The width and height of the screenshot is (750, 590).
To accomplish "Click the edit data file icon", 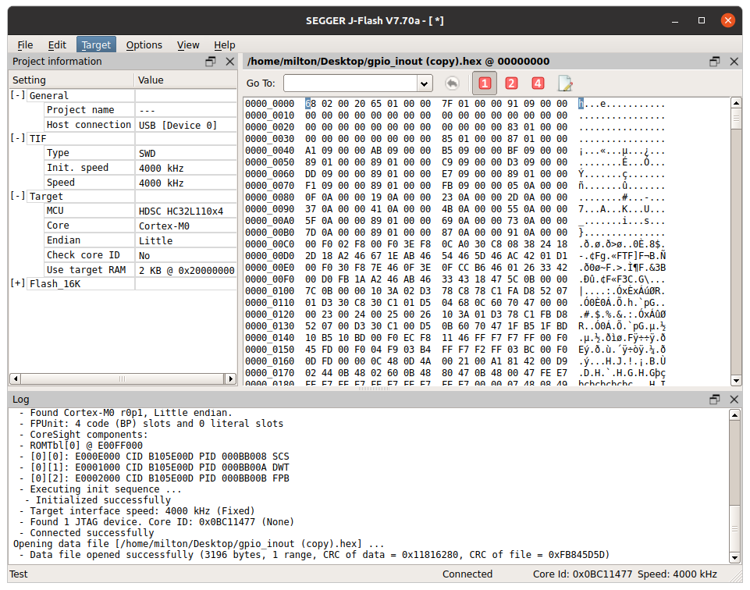I will coord(565,84).
